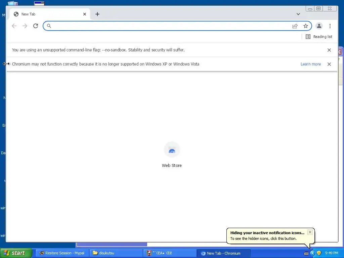The image size is (344, 258).
Task: Open the three-dot Chromium menu
Action: pos(330,26)
